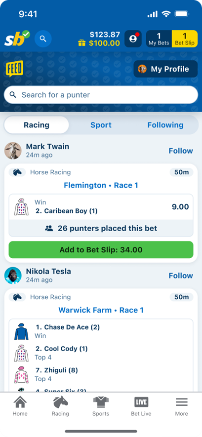Open the yellow Bet Slip counter
Screen dimensions: 202x437
click(184, 39)
